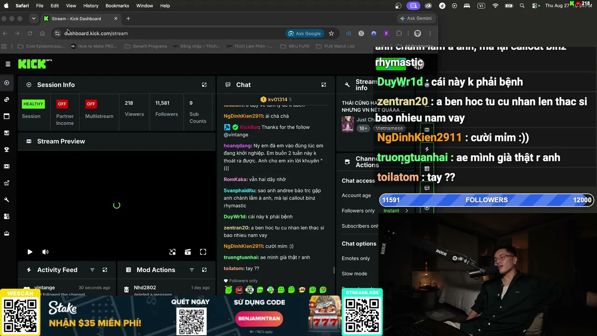
Task: Open the browser extensions puzzle icon
Action: click(x=399, y=34)
